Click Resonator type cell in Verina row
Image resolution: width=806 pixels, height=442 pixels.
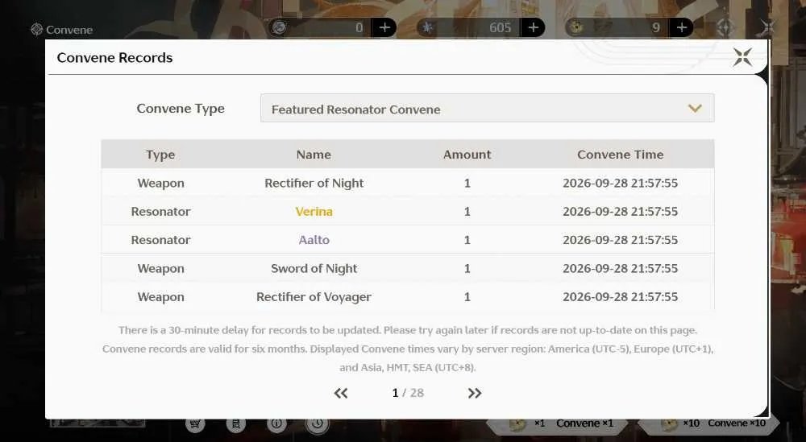[161, 212]
